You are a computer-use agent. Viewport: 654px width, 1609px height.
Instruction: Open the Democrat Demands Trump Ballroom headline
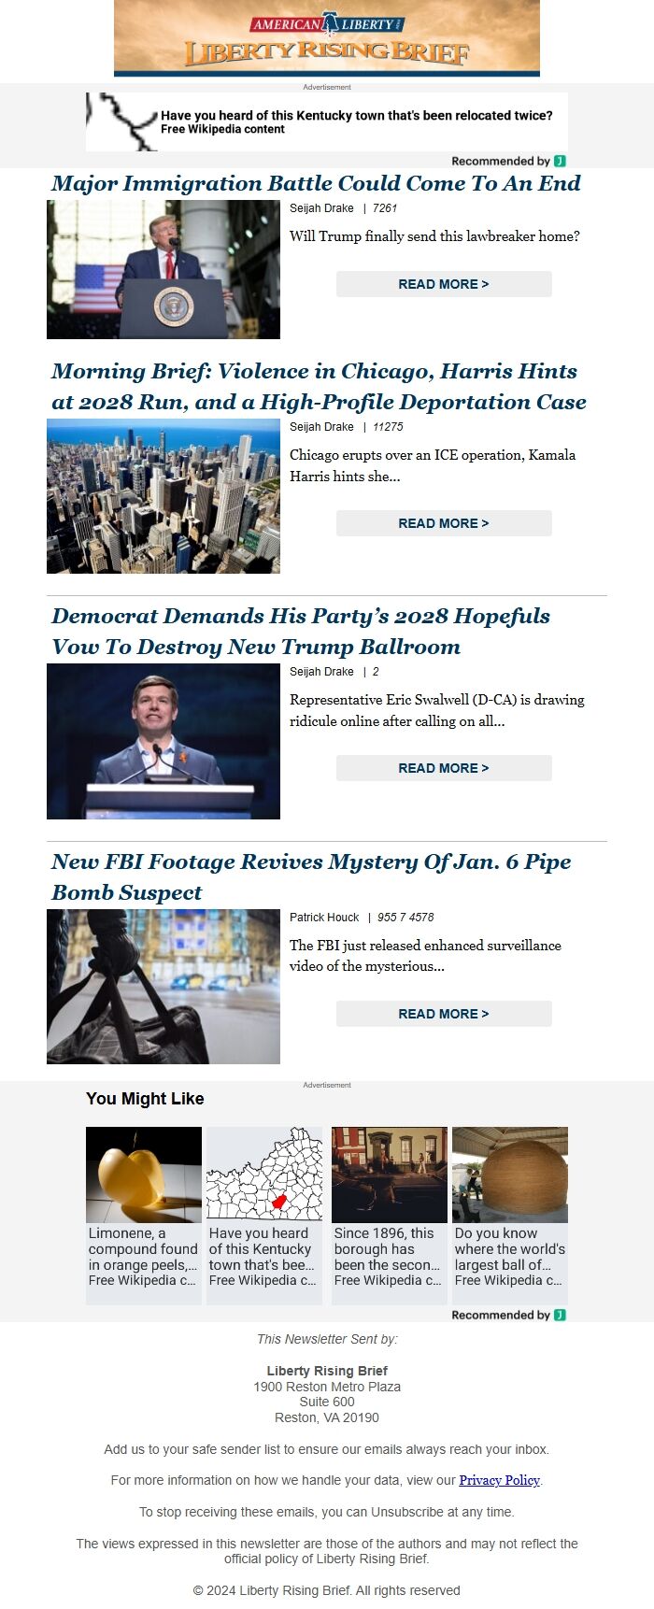pos(301,631)
